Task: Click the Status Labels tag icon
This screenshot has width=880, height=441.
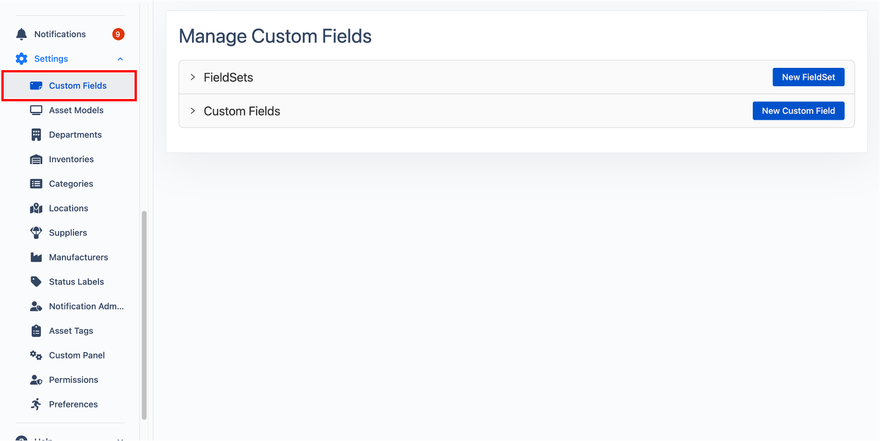Action: pyautogui.click(x=36, y=281)
